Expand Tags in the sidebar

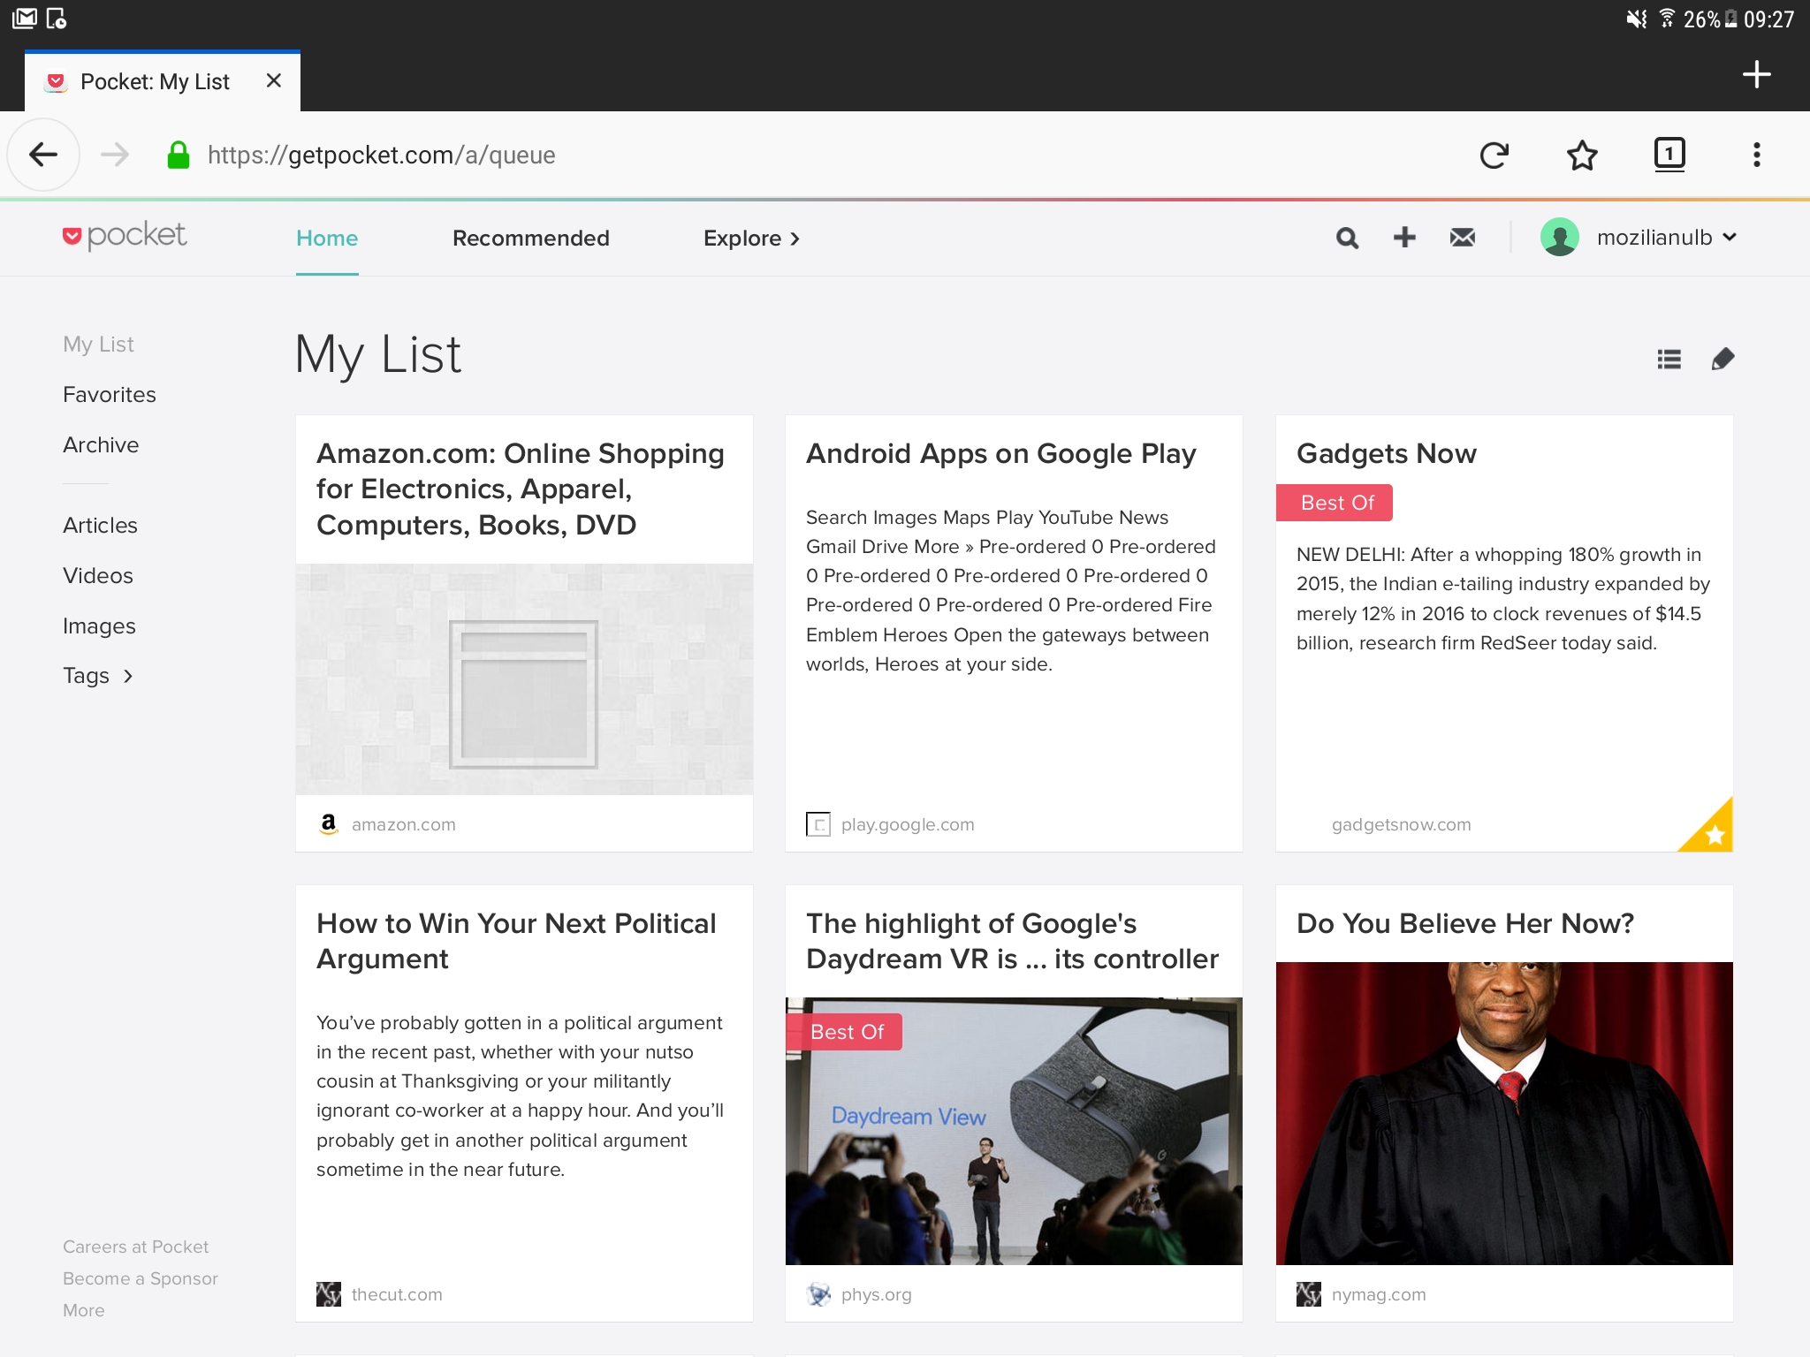[x=98, y=676]
